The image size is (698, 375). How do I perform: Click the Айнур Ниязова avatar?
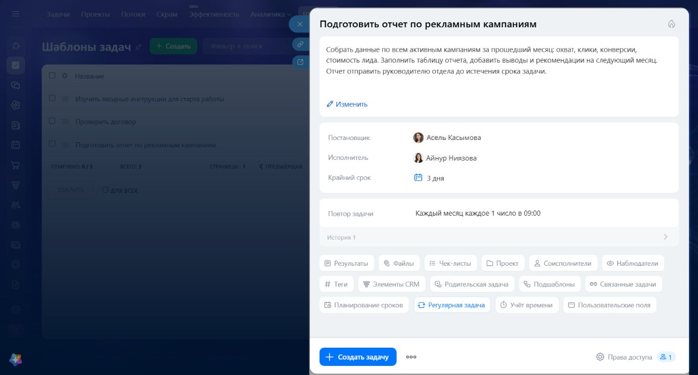[418, 158]
